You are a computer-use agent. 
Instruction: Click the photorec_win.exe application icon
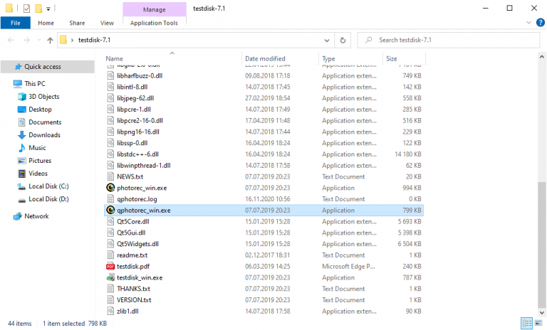pos(110,188)
